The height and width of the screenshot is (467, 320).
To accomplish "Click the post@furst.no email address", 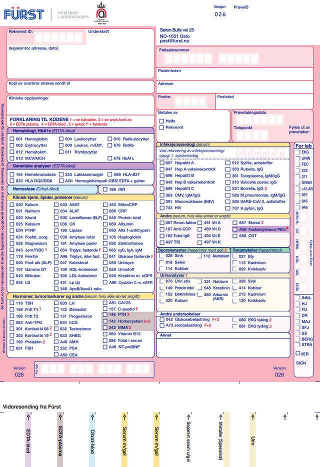I will [x=174, y=41].
